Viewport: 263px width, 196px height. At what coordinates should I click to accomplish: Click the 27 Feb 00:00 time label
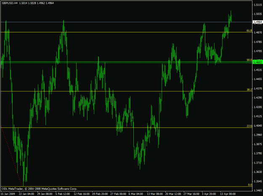pyautogui.click(x=118, y=194)
